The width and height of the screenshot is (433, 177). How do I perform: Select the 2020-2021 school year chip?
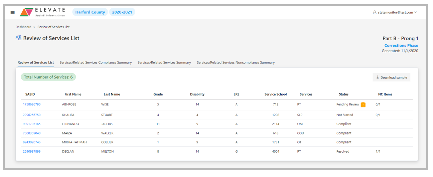click(x=122, y=12)
